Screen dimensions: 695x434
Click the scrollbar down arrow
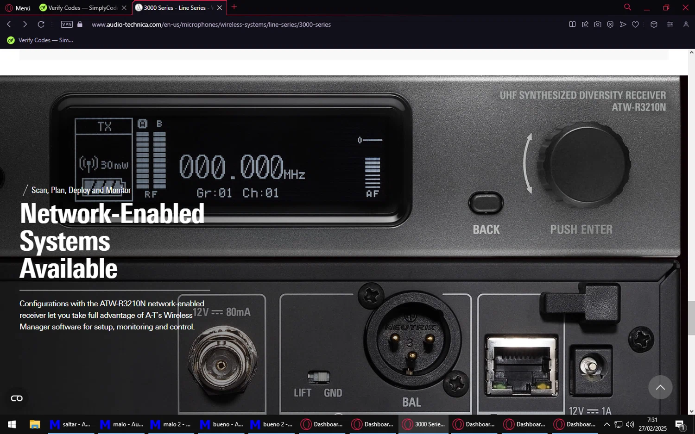point(691,411)
